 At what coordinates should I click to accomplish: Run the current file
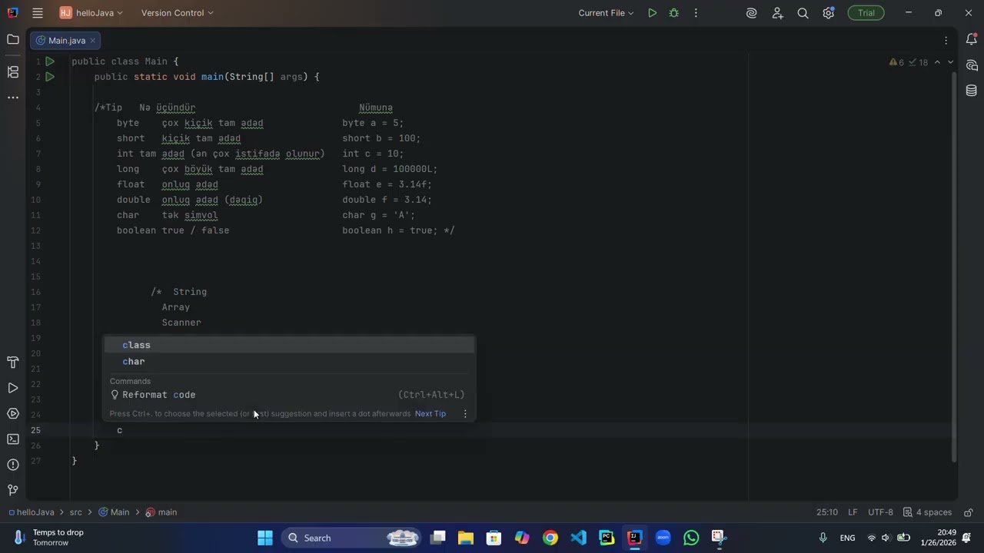[x=652, y=13]
